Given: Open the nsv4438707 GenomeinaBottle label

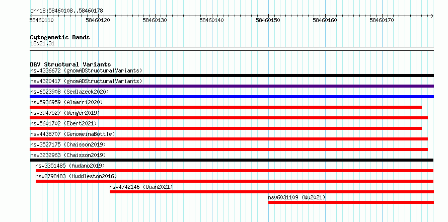Looking at the screenshot, I should click(72, 134).
